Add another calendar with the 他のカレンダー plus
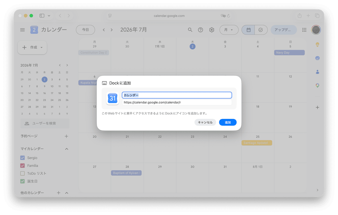 pos(59,193)
